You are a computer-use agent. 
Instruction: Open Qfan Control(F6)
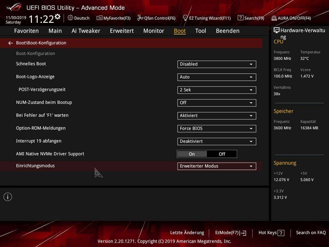pyautogui.click(x=156, y=18)
